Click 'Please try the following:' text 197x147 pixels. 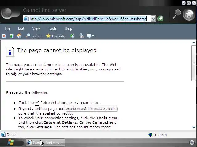[x=27, y=92]
